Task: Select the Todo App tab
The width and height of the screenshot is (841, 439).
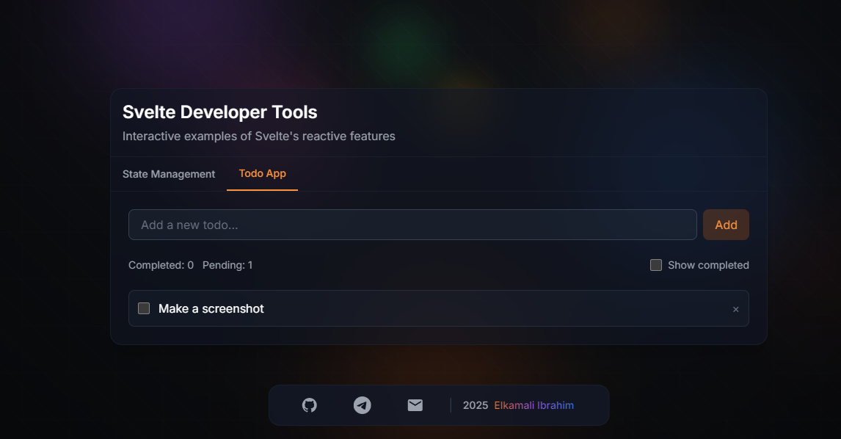Action: click(x=262, y=174)
